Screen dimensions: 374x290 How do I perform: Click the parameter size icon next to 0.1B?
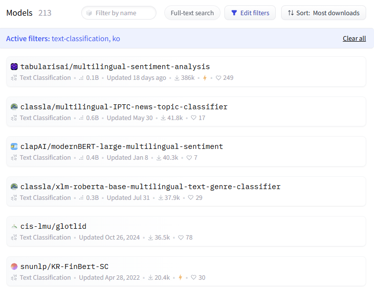[81, 78]
